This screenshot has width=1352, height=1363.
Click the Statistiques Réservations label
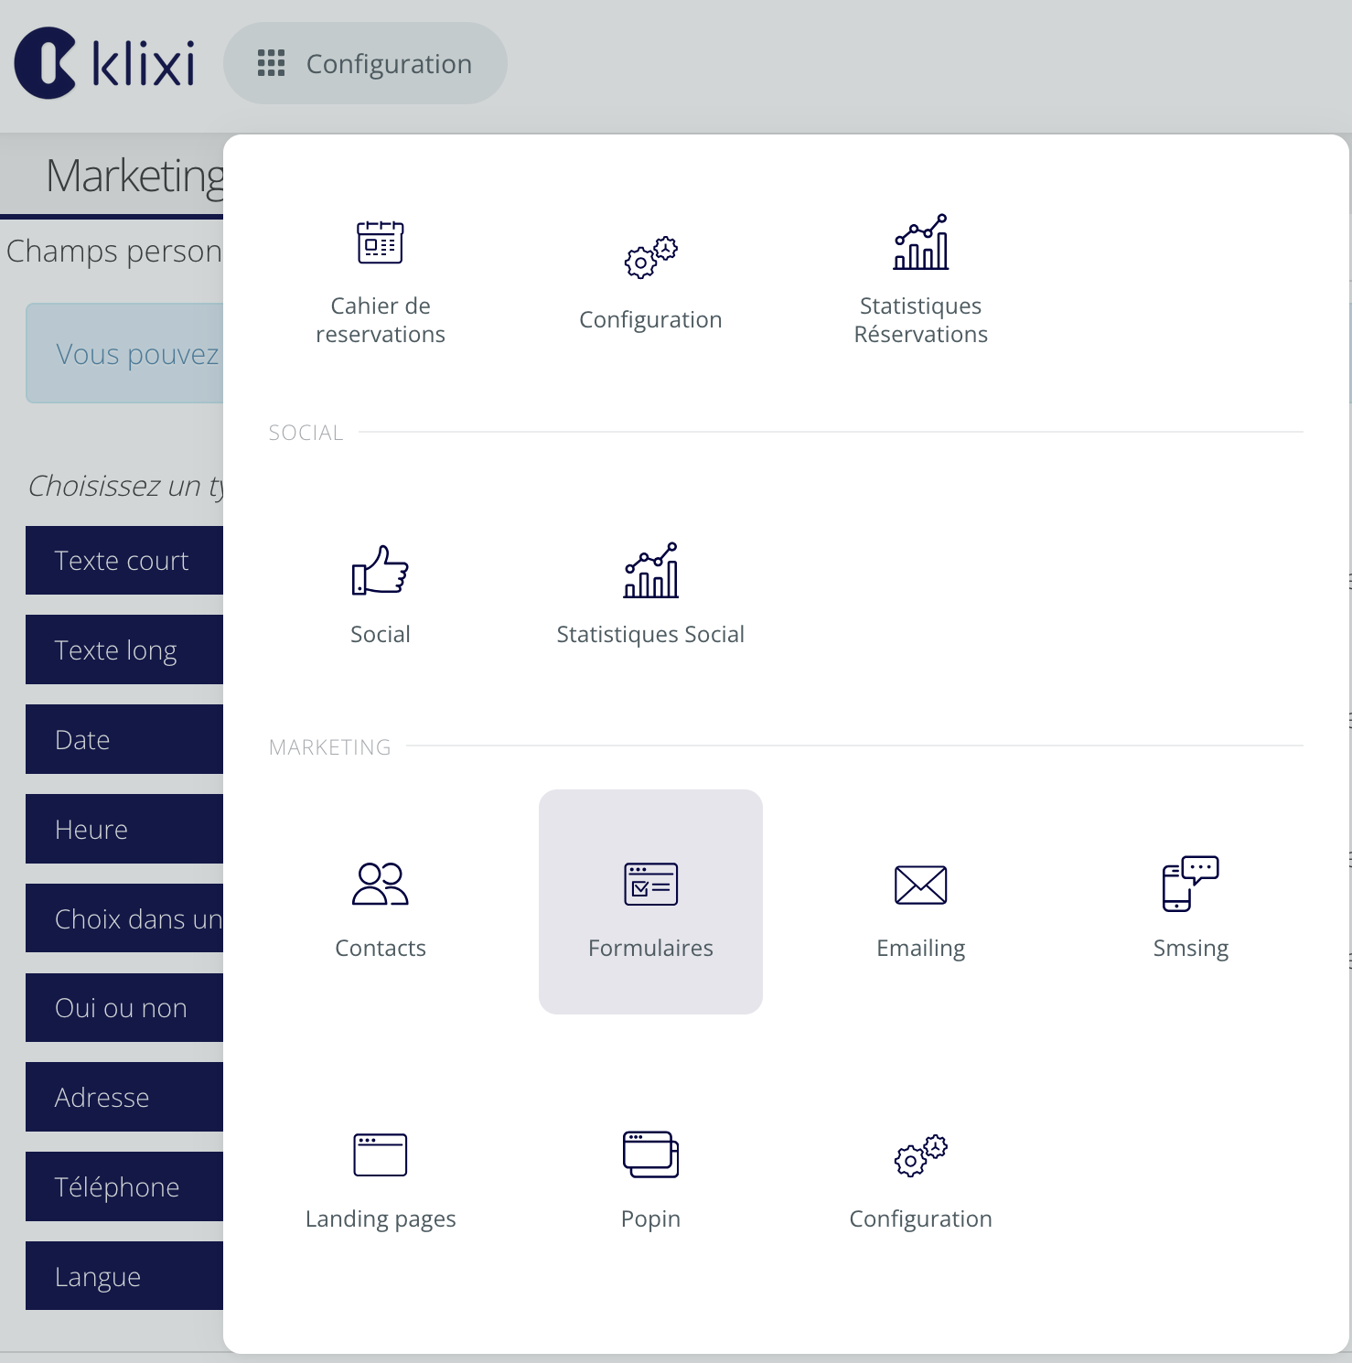[x=921, y=320]
